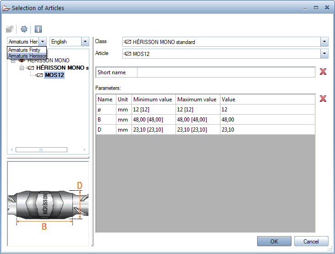Click the info icon in toolbar

point(38,29)
